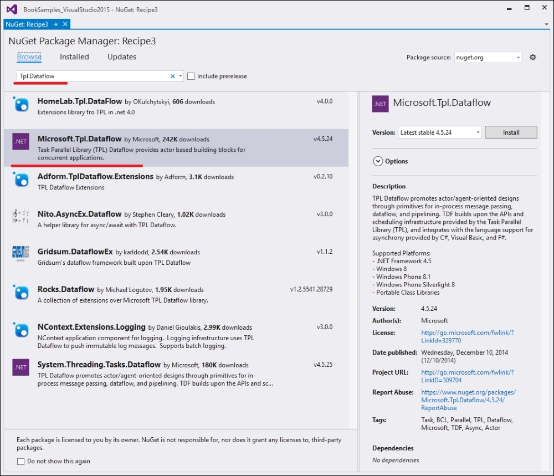Click the Gridsum.DataflowEx logo icon

(x=20, y=254)
